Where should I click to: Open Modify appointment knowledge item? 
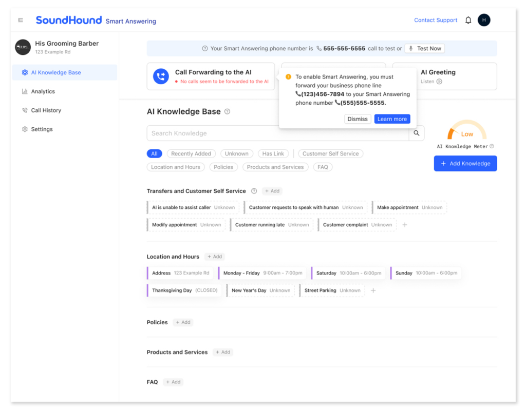click(186, 225)
